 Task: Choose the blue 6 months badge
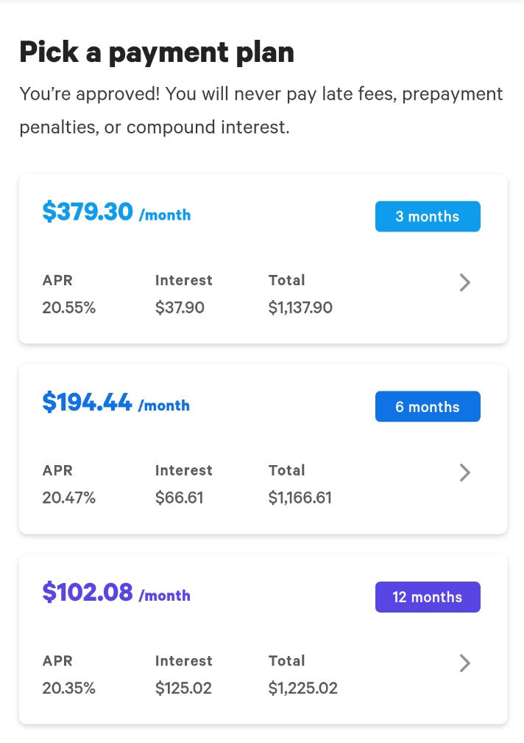tap(428, 407)
